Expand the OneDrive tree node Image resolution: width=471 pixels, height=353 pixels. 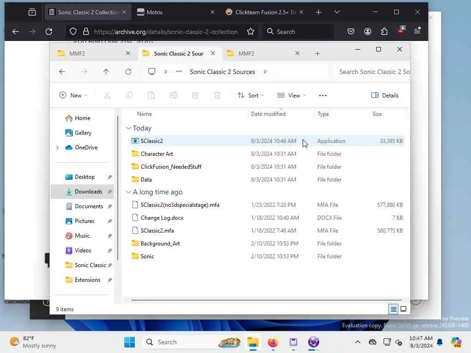pos(57,148)
